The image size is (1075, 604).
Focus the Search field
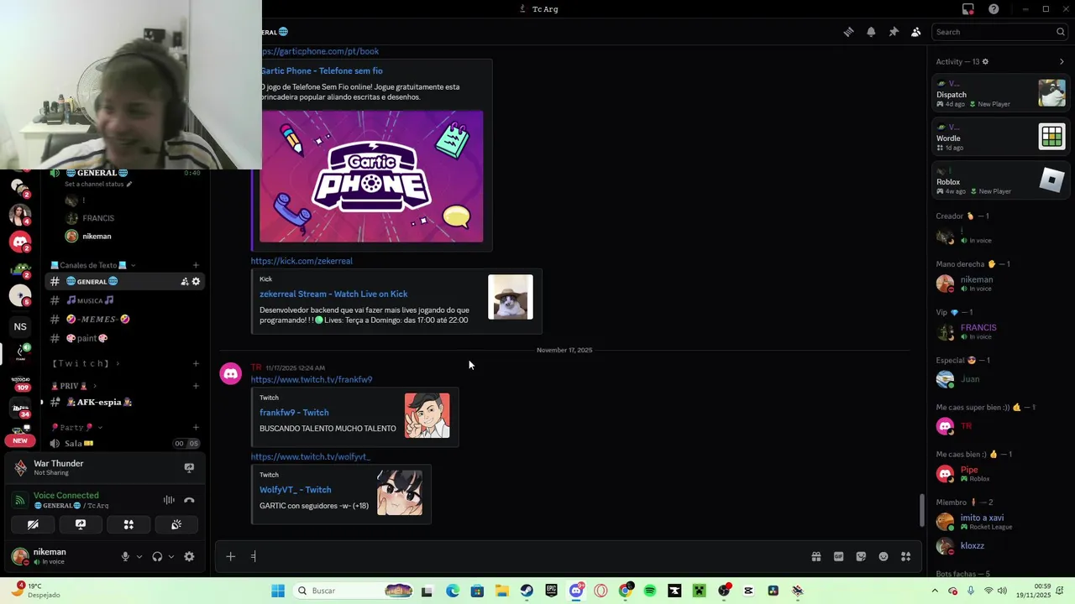pos(999,32)
